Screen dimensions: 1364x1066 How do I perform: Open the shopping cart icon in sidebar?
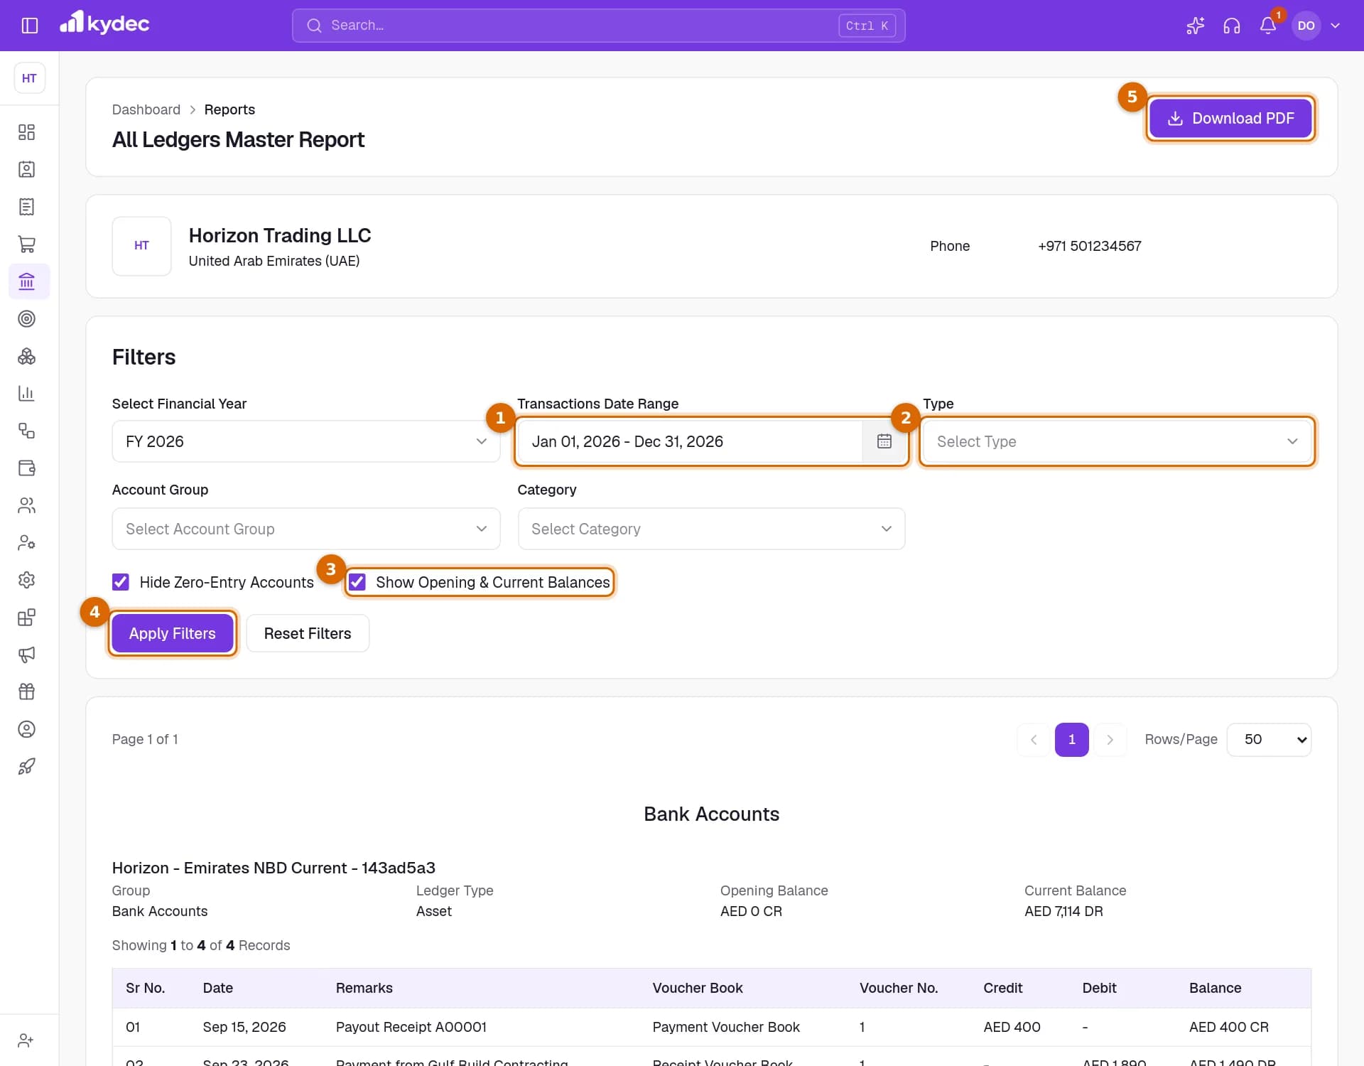click(x=26, y=244)
